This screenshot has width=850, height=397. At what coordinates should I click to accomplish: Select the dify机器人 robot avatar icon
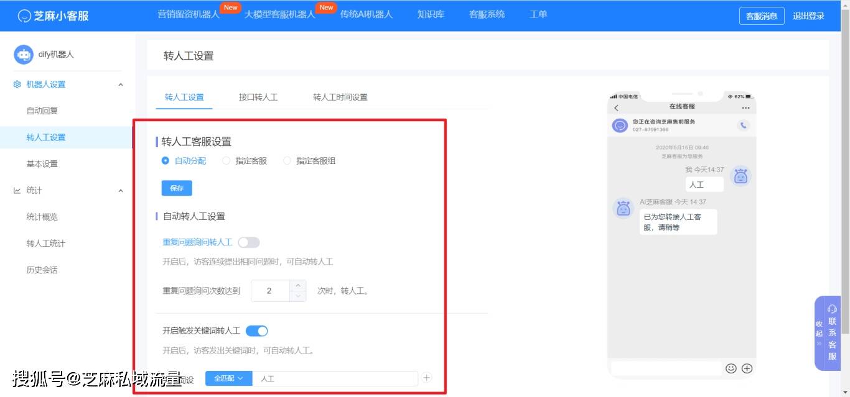click(23, 55)
